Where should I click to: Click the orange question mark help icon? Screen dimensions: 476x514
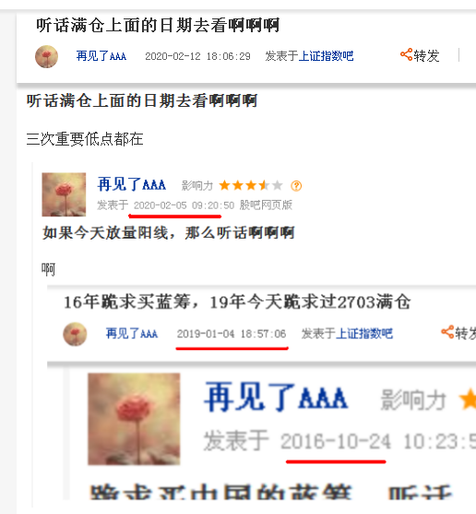(296, 186)
